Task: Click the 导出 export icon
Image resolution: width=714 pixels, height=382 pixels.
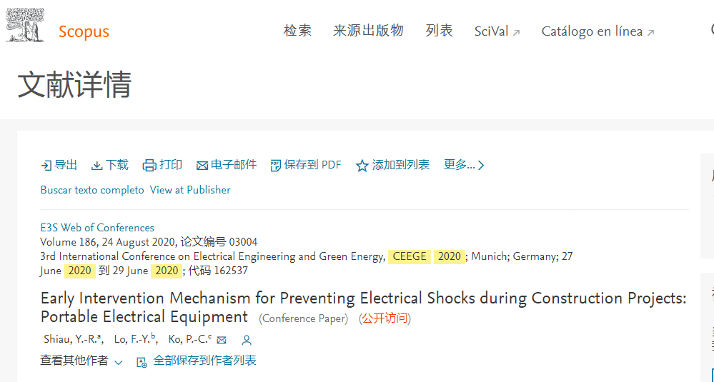Action: click(46, 166)
